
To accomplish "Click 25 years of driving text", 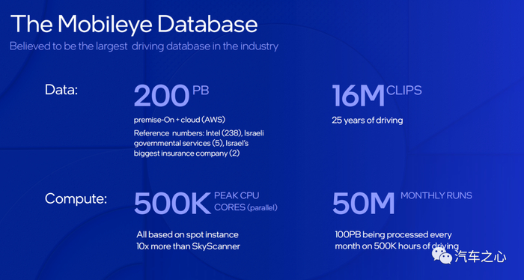I will tap(368, 121).
